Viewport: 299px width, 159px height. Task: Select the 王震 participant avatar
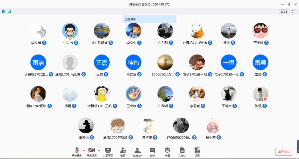click(102, 62)
